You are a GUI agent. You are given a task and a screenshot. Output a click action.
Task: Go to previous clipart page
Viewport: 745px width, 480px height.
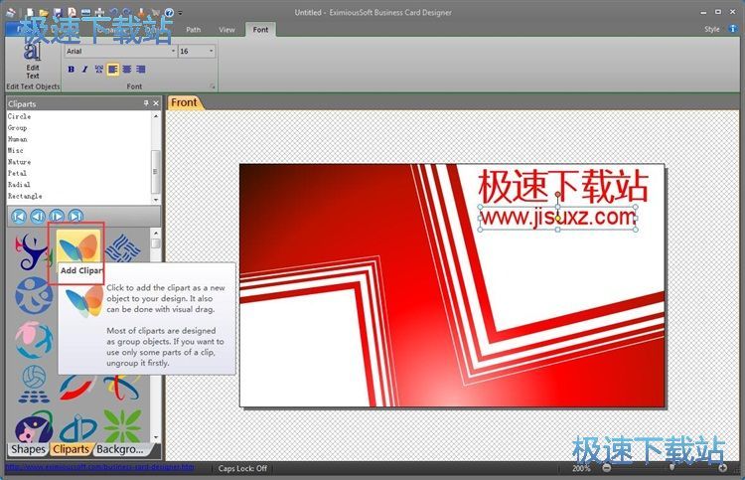point(38,217)
